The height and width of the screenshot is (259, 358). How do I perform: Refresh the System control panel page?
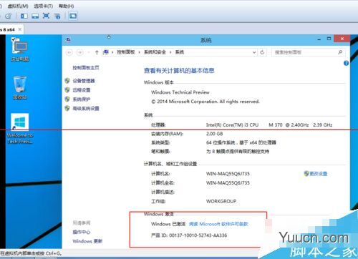point(262,52)
